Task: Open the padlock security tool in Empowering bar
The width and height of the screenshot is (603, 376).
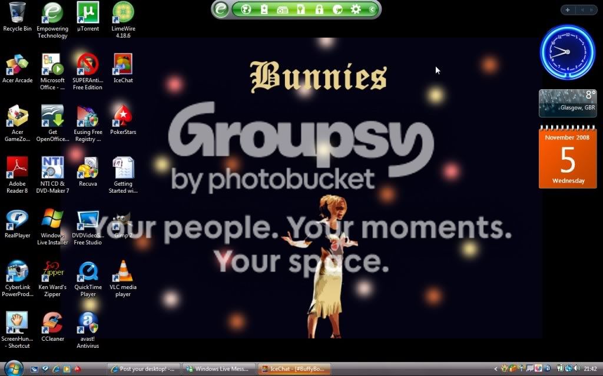Action: (x=319, y=9)
